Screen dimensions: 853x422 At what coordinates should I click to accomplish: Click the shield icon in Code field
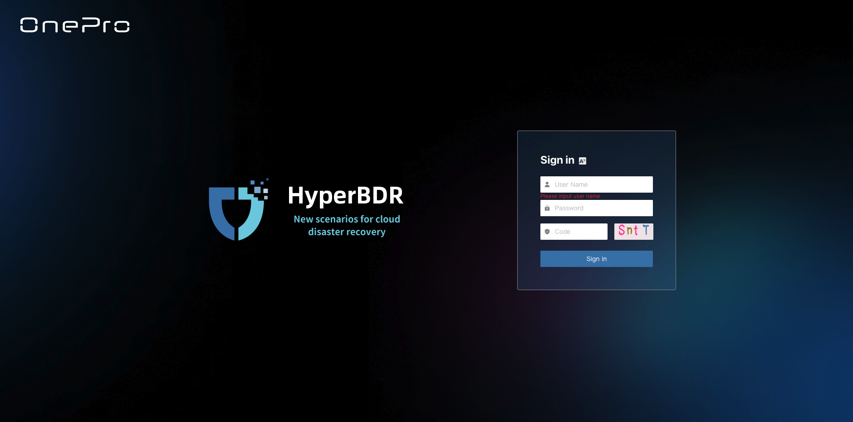tap(547, 232)
